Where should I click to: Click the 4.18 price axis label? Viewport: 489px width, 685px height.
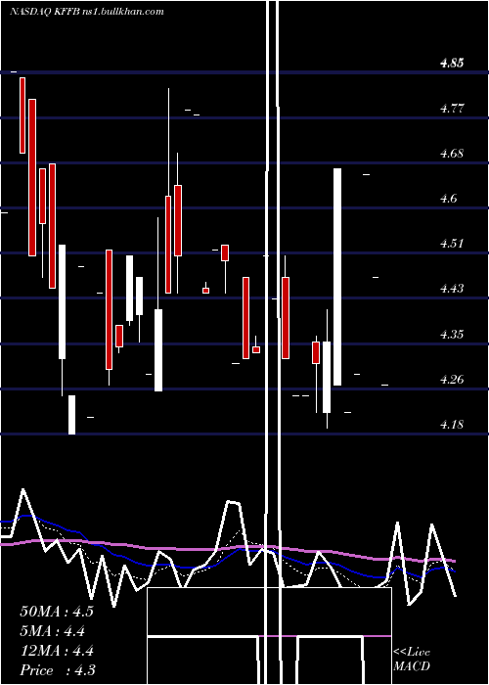[452, 425]
